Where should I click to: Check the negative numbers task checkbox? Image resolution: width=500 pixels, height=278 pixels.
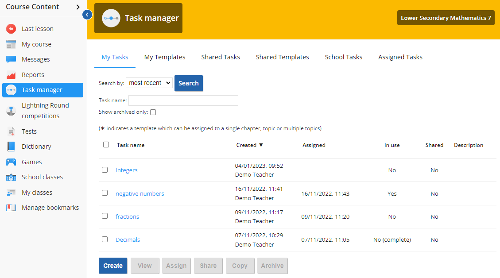[105, 193]
